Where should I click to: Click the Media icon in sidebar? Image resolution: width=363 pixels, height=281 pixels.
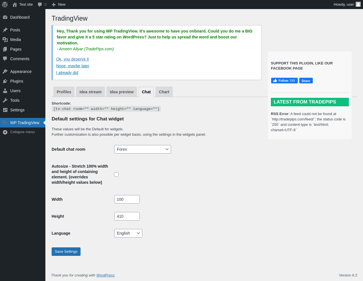5,40
